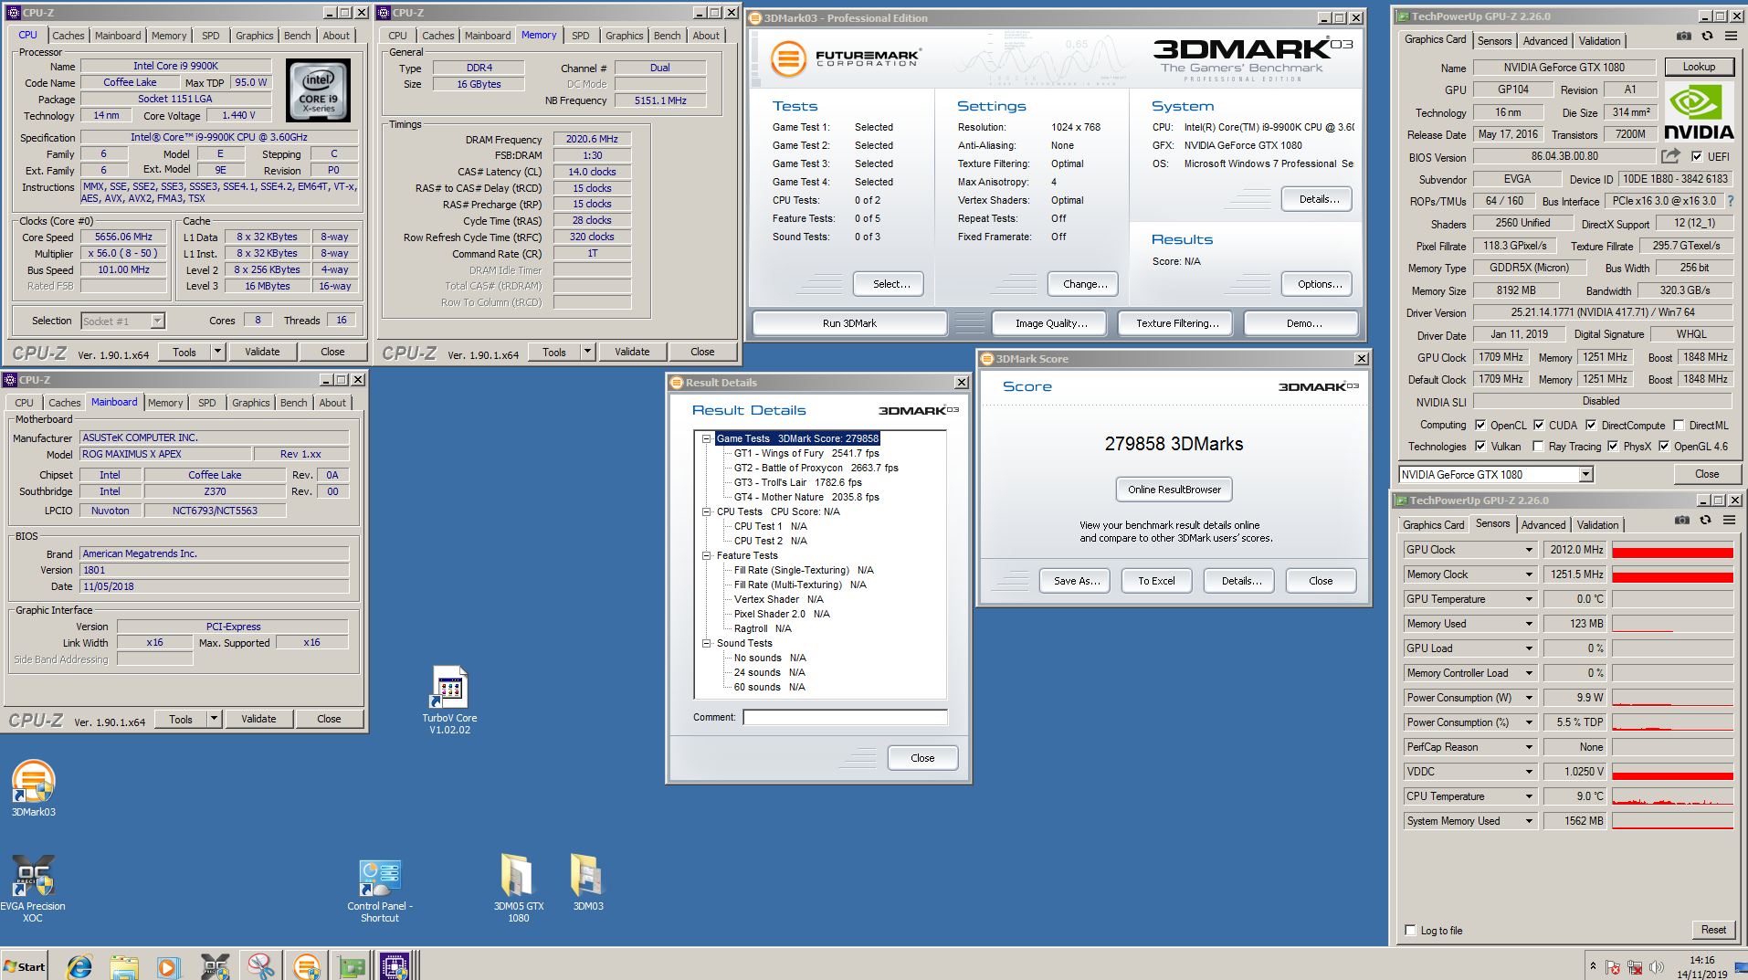Open EVGA Precision XOC desktop icon
1748x980 pixels.
tap(33, 888)
